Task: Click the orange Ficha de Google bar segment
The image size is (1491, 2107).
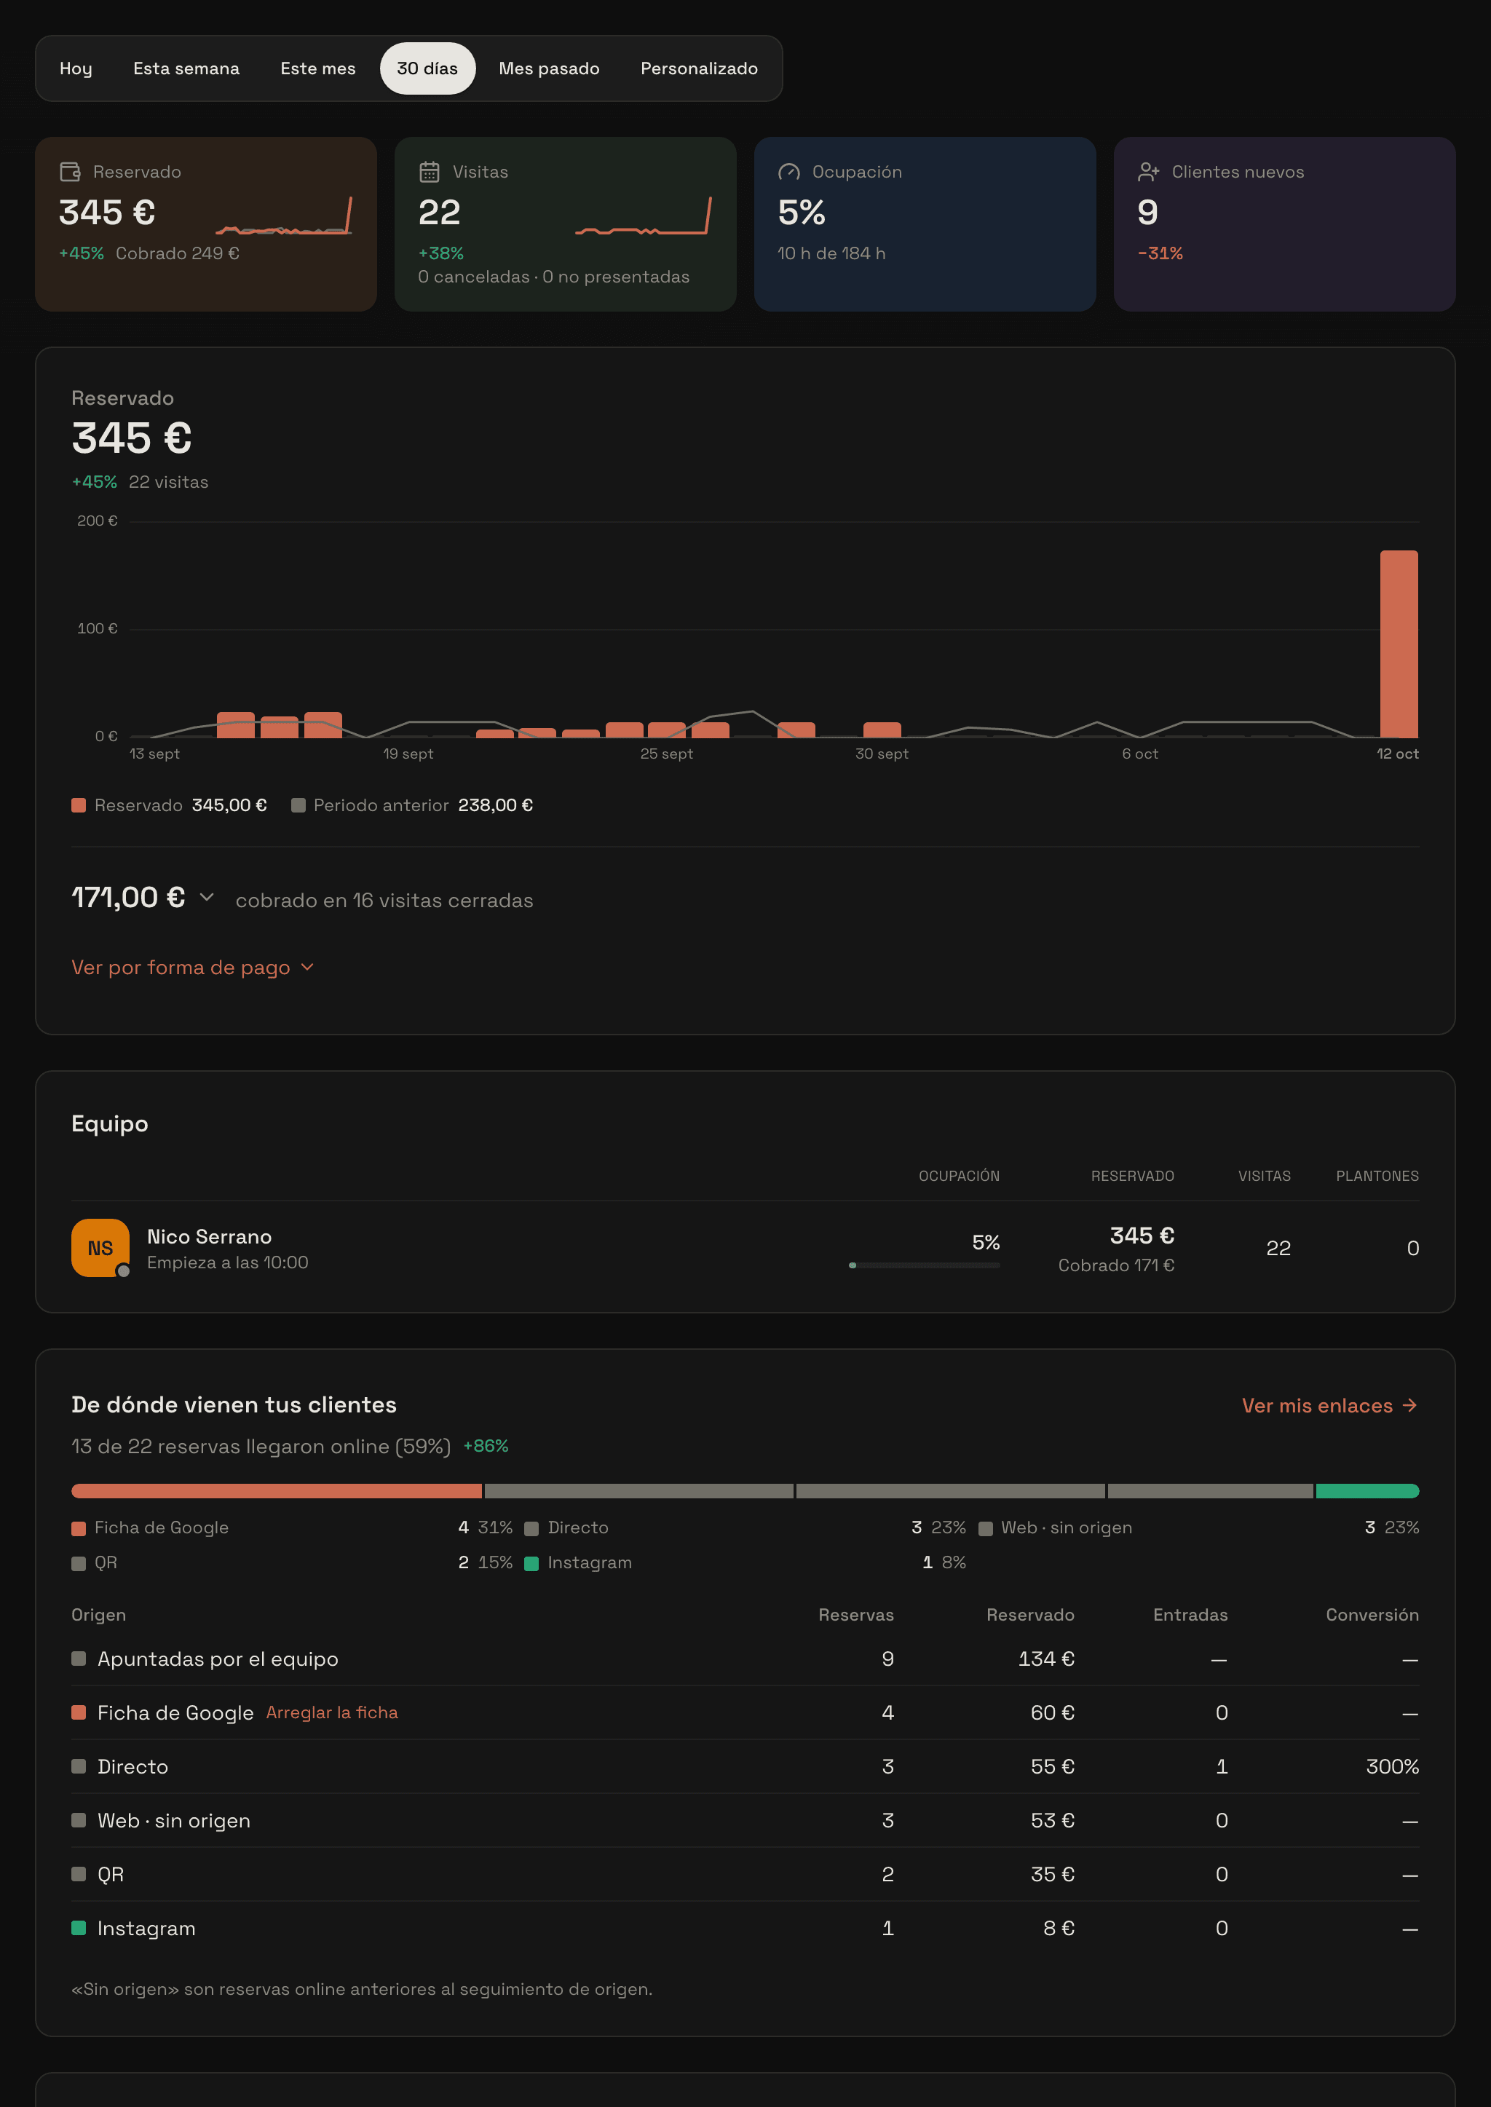Action: tap(277, 1491)
